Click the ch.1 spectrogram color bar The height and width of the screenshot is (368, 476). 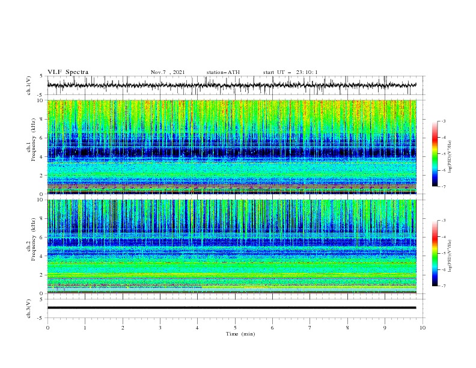point(435,154)
